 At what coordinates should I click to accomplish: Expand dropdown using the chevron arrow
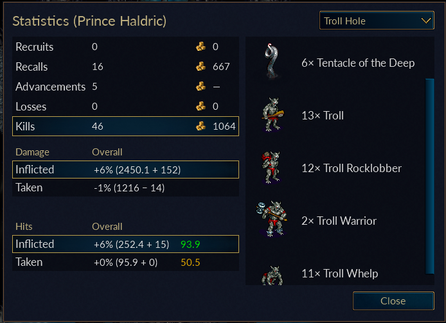pyautogui.click(x=426, y=21)
